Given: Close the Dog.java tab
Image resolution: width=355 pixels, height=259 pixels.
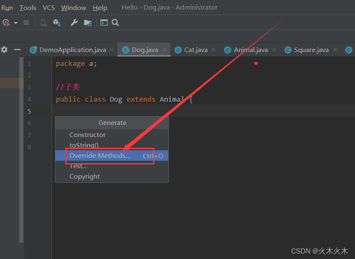Looking at the screenshot, I should (164, 50).
